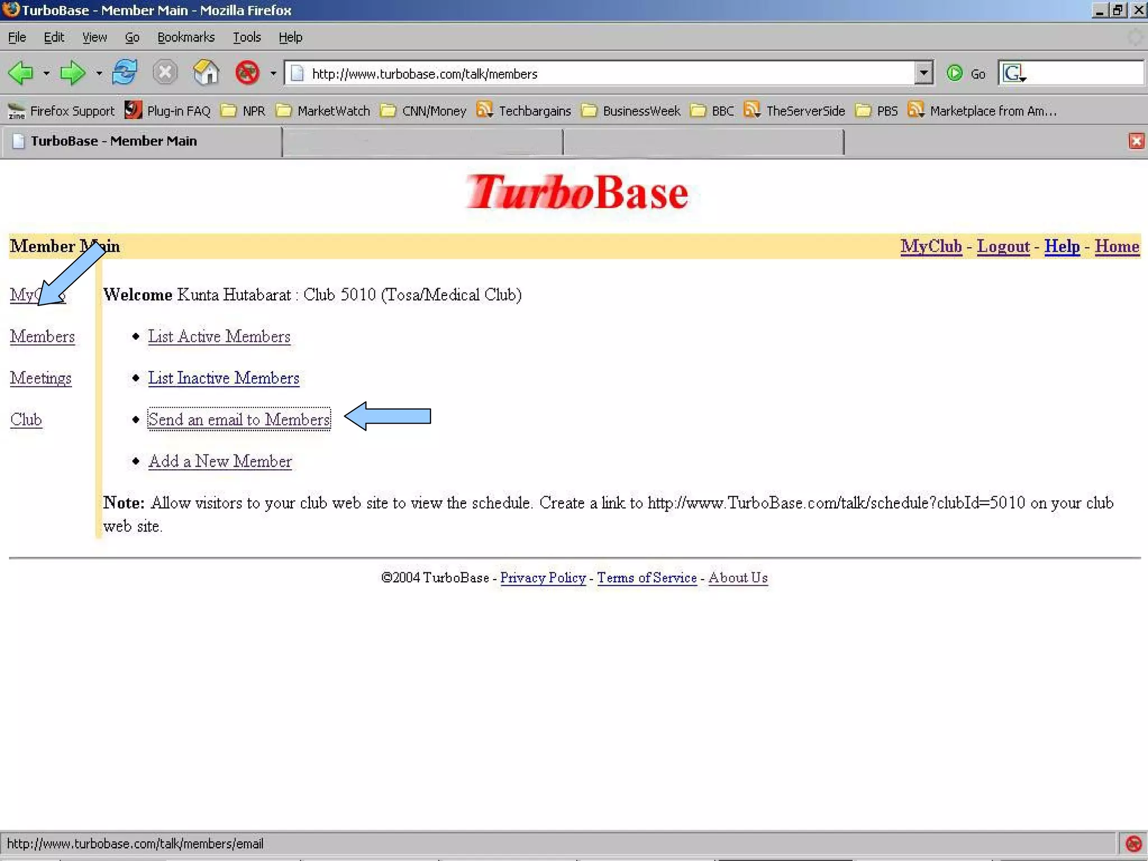Open the List Inactive Members link
1148x861 pixels.
coord(223,378)
